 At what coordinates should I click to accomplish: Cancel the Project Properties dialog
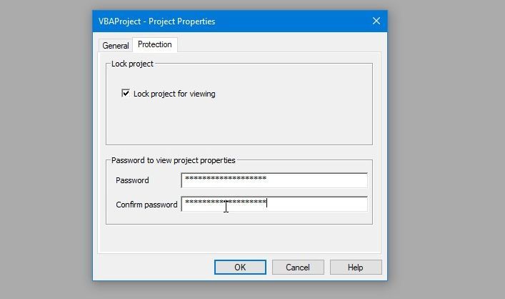tap(297, 267)
